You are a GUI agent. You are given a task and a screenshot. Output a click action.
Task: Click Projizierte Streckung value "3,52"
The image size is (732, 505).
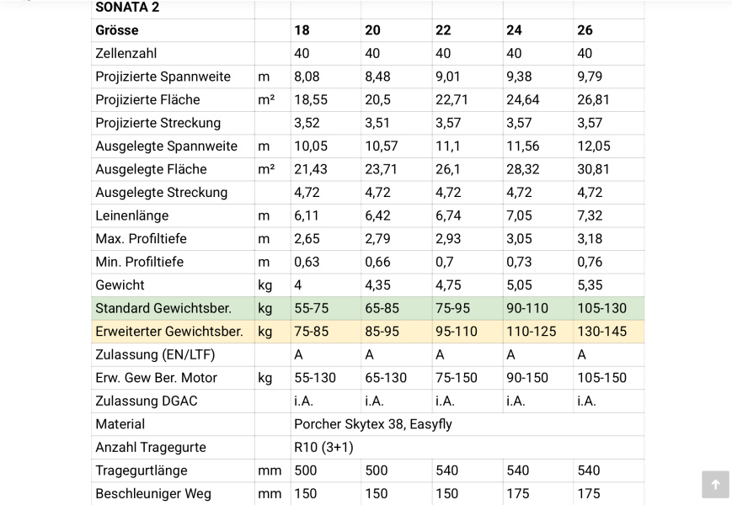(x=307, y=123)
